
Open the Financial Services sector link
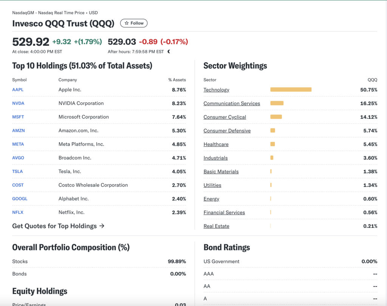coord(224,212)
